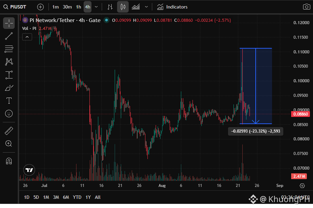Select the ruler measure tool
313x208 pixels.
pos(9,131)
